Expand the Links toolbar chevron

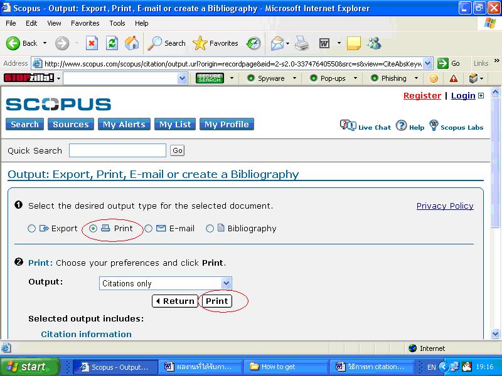click(496, 61)
